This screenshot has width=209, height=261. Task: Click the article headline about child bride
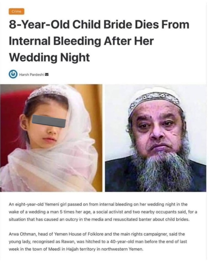coord(99,41)
